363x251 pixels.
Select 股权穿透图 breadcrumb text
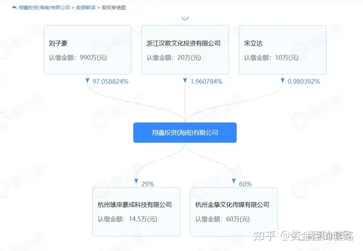pyautogui.click(x=113, y=8)
